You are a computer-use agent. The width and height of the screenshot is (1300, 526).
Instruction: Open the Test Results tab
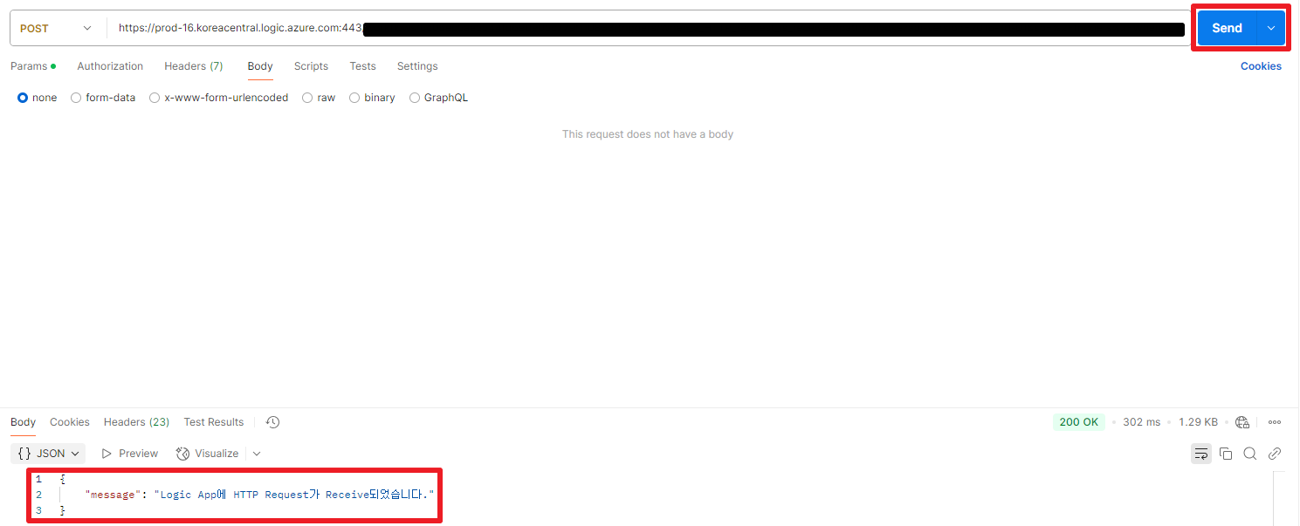tap(214, 422)
